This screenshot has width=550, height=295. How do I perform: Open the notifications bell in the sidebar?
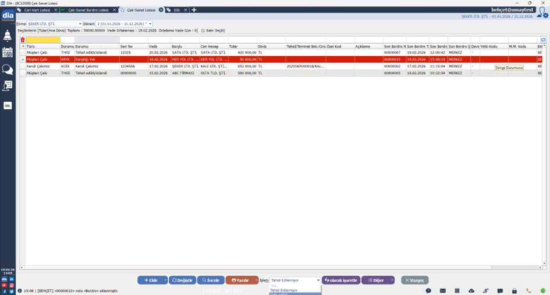[x=8, y=36]
